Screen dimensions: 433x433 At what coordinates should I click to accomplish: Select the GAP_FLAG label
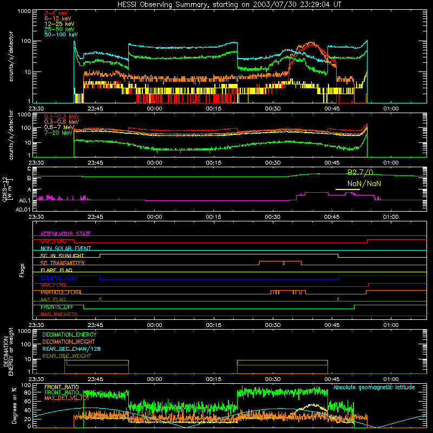[x=53, y=241]
